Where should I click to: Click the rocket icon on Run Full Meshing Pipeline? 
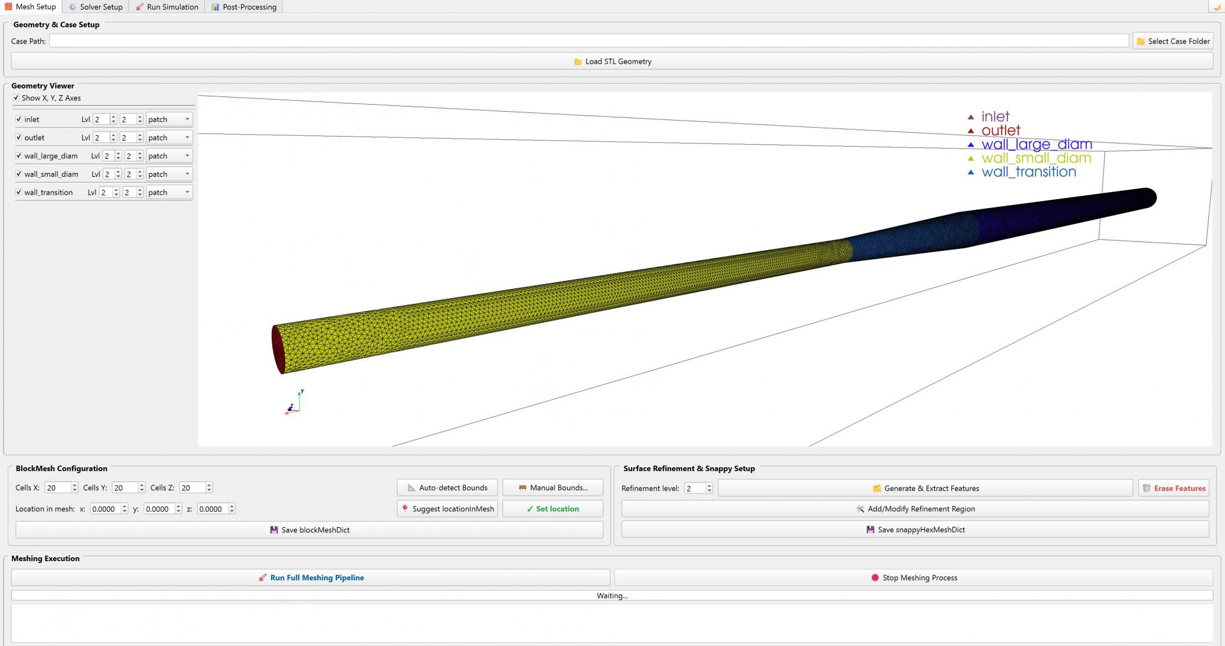coord(262,578)
